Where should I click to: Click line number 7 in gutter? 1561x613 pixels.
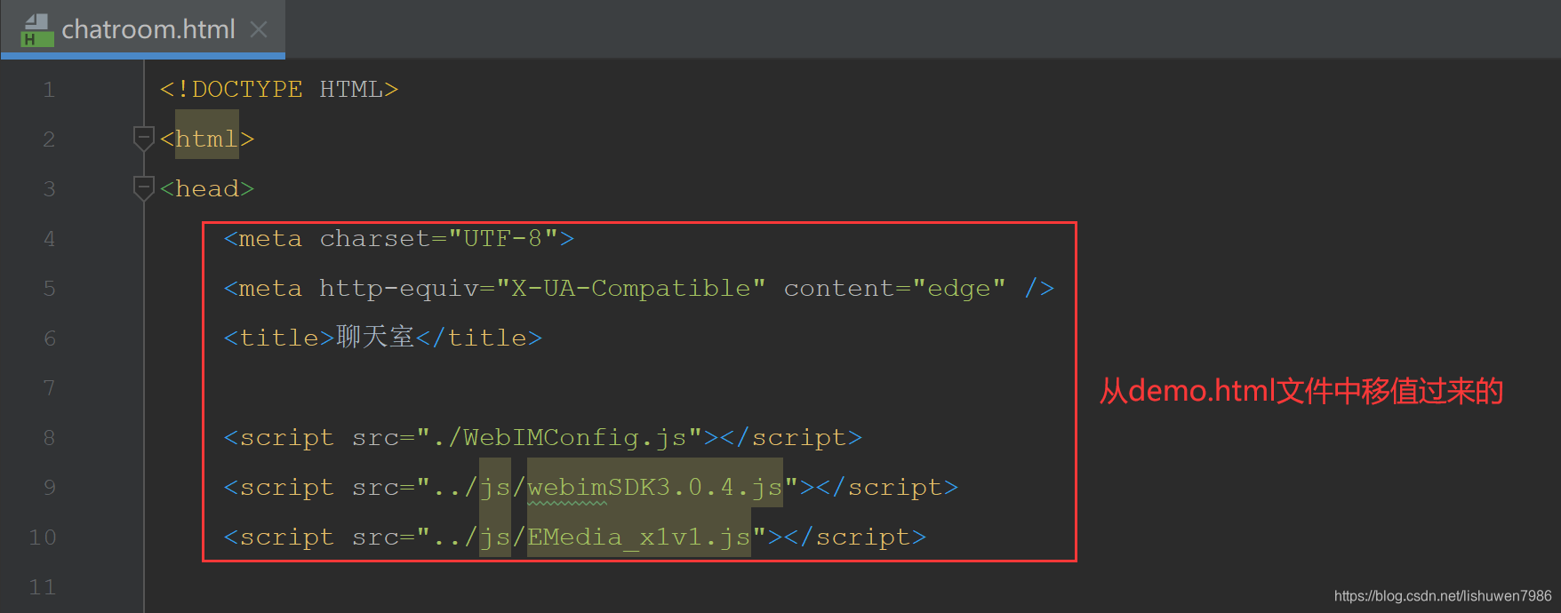[49, 388]
